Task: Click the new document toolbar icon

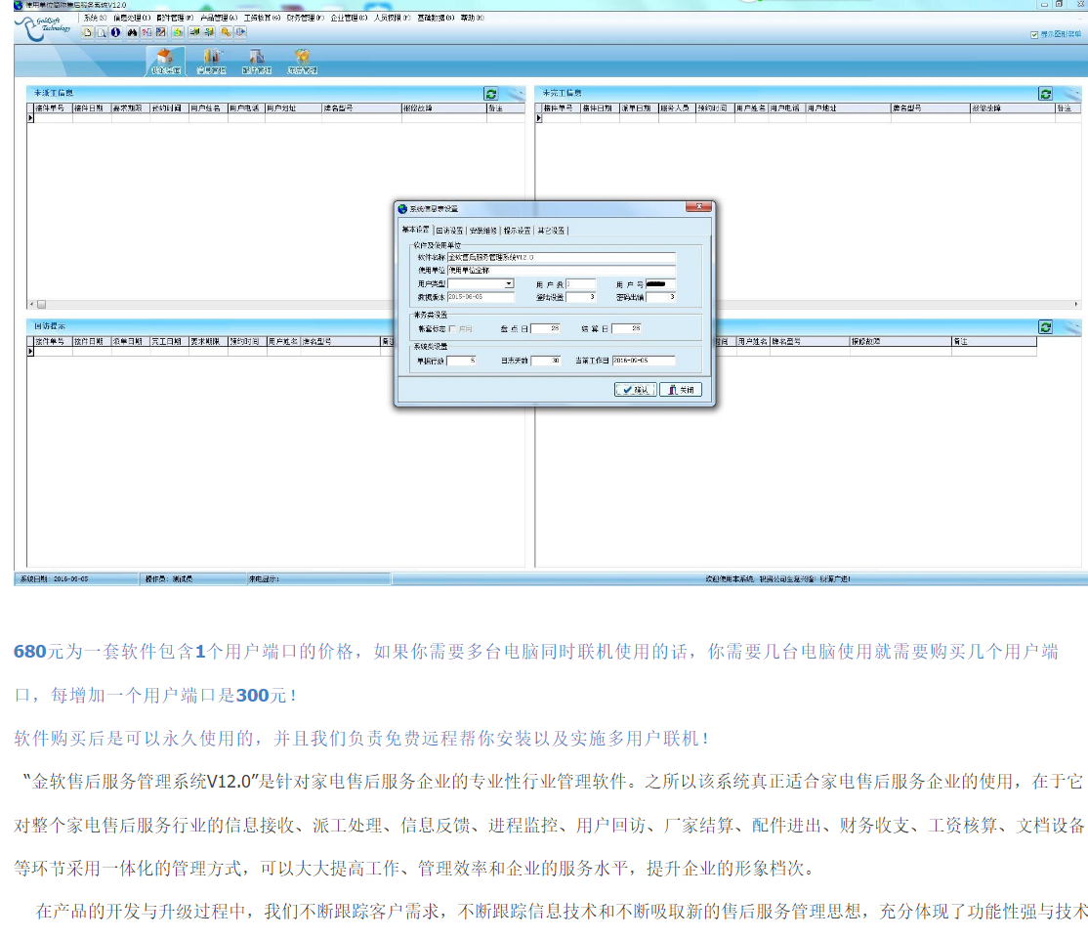Action: [88, 32]
